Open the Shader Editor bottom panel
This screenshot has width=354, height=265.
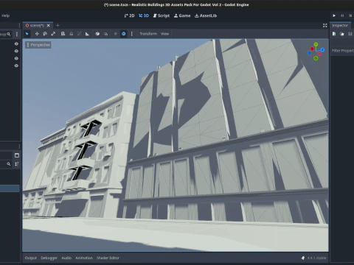(108, 258)
